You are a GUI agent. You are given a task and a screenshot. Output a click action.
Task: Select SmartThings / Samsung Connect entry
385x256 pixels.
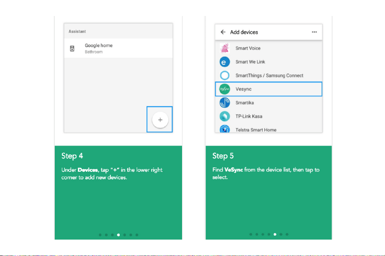(269, 75)
